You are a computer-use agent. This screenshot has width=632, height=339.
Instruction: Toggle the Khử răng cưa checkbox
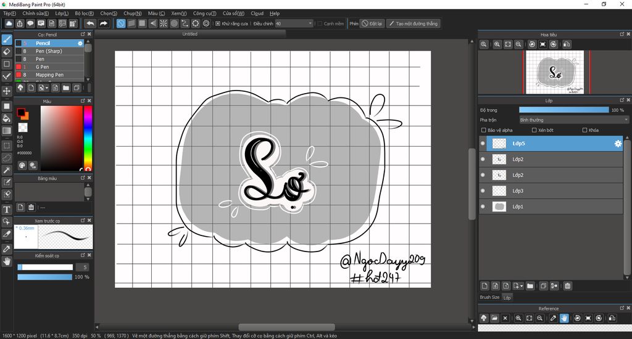coord(218,24)
